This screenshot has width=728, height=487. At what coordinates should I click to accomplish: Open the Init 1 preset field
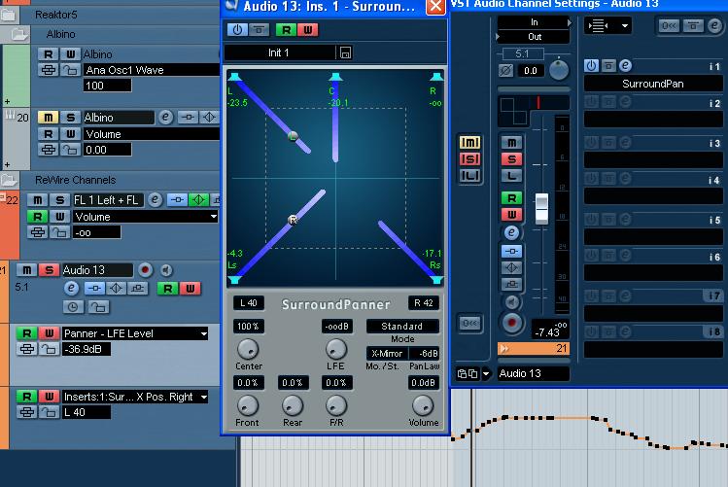[x=279, y=52]
